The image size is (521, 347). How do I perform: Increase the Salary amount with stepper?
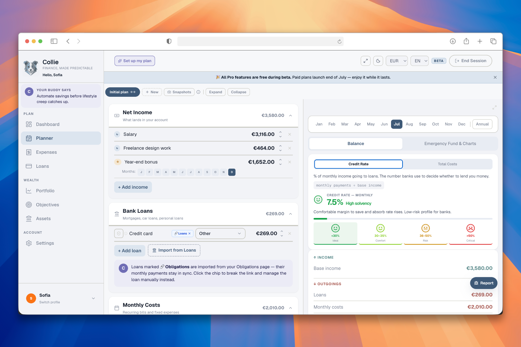tap(280, 132)
